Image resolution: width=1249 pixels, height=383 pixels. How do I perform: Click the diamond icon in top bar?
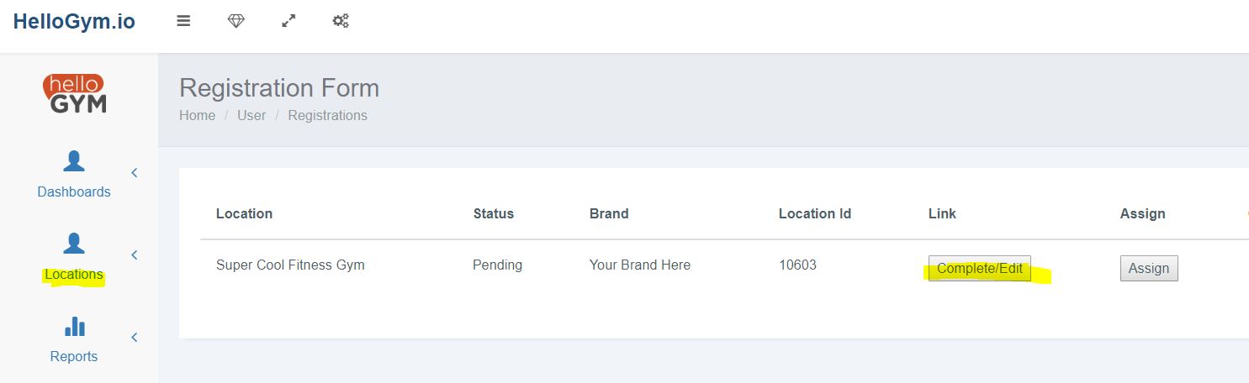[236, 22]
